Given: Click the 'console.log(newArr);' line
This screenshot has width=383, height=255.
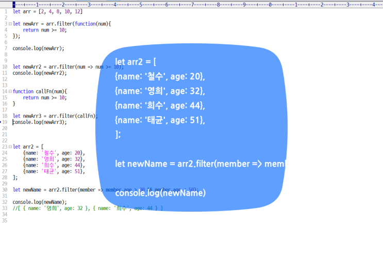Looking at the screenshot, I should tap(38, 48).
